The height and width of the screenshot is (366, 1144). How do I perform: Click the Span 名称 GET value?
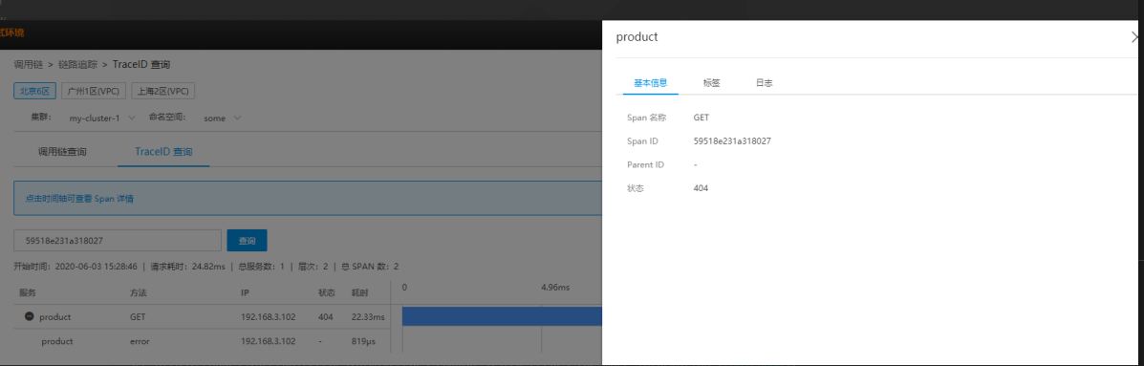tap(702, 117)
